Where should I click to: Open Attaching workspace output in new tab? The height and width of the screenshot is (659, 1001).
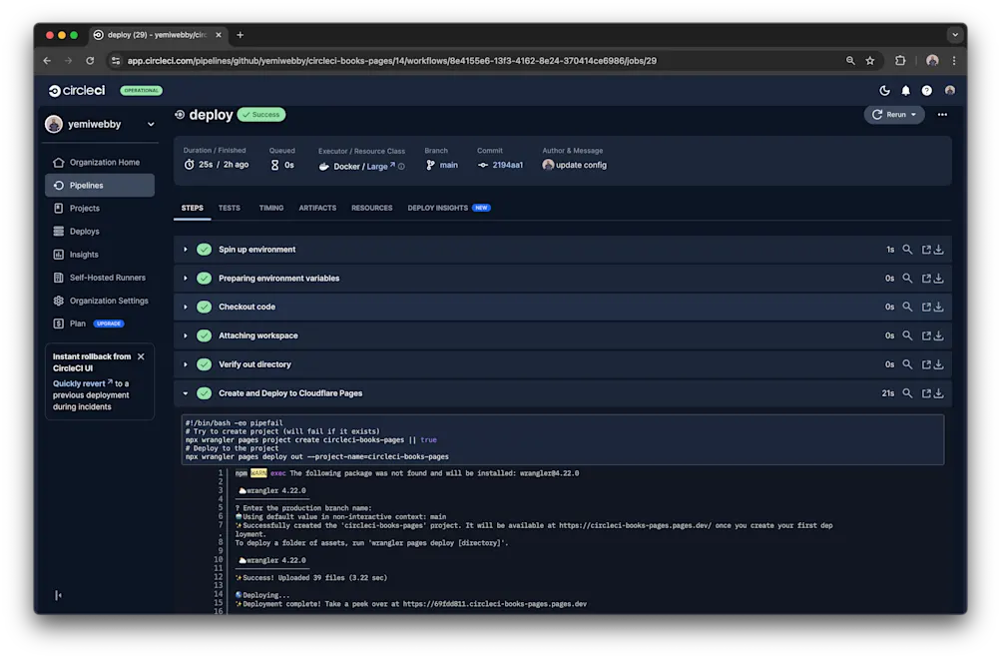coord(923,335)
